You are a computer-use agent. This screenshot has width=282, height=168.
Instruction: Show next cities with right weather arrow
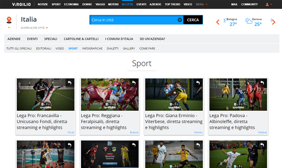[273, 22]
